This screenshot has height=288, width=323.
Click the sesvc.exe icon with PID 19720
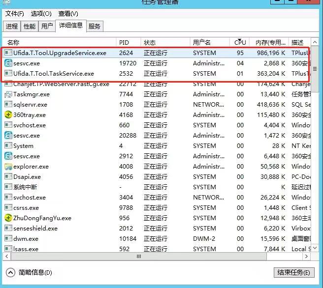pyautogui.click(x=8, y=63)
